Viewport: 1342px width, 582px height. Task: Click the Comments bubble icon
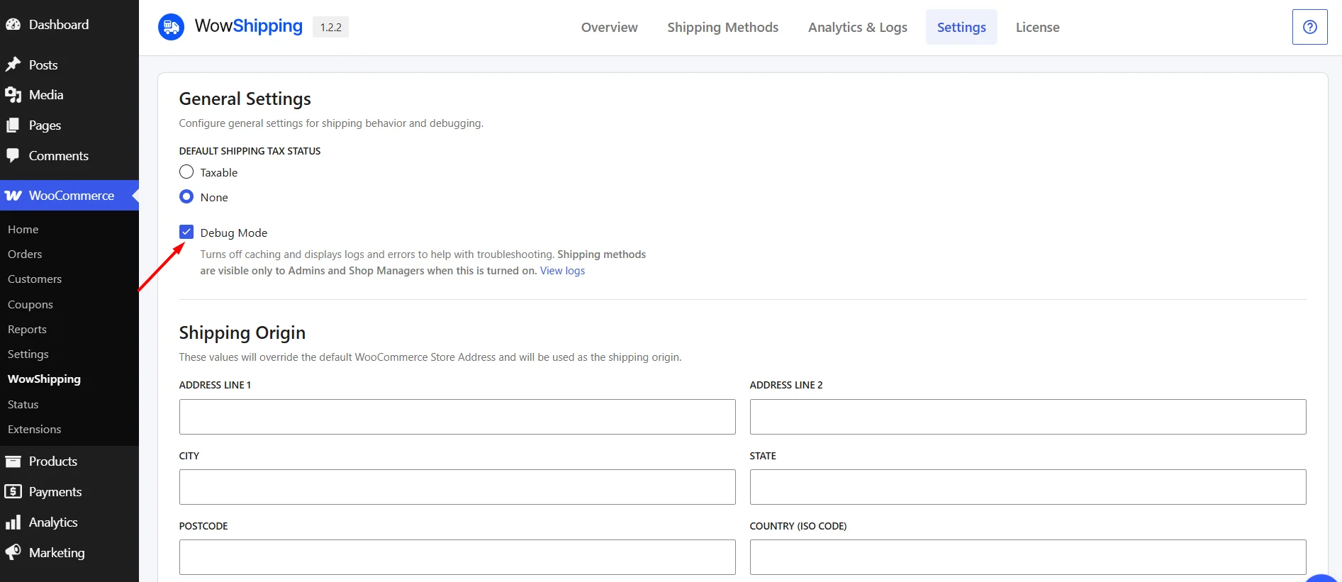tap(13, 156)
